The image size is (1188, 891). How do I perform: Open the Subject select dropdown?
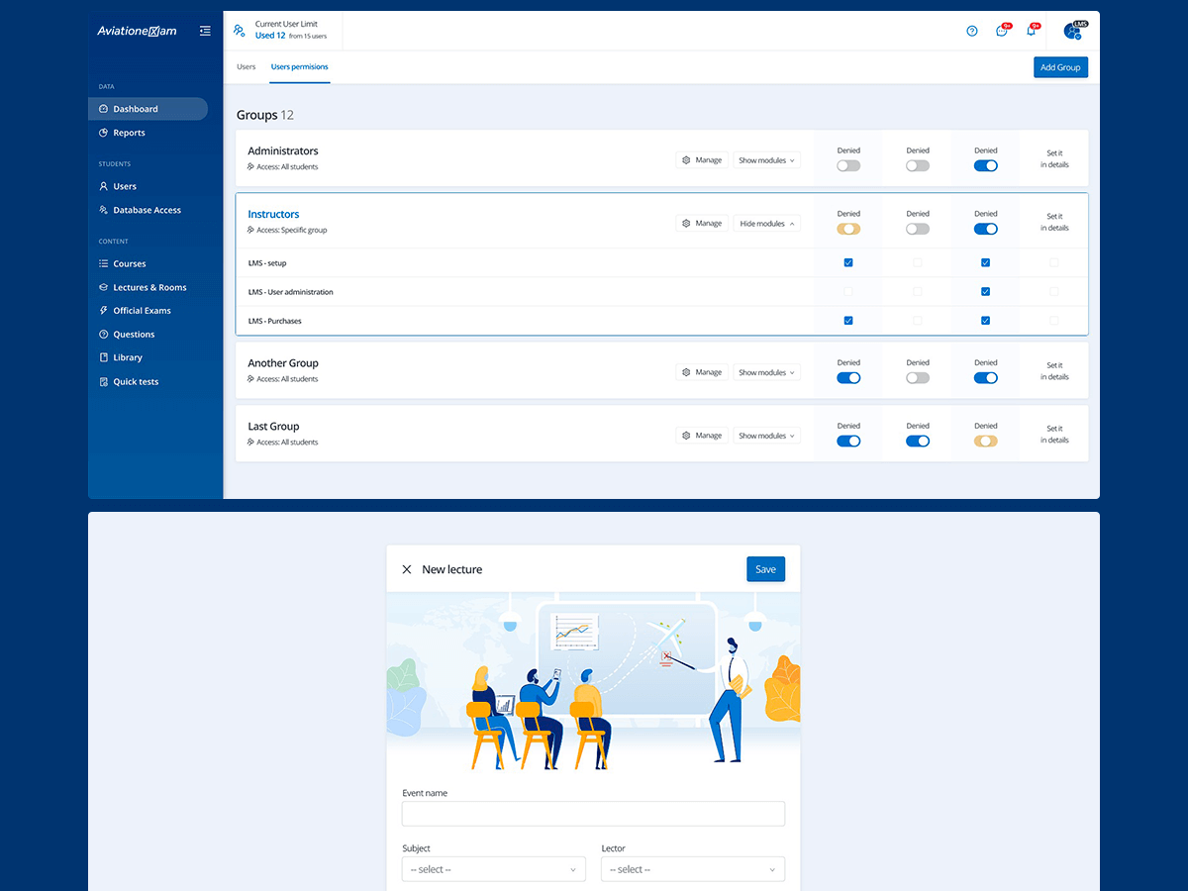(493, 869)
